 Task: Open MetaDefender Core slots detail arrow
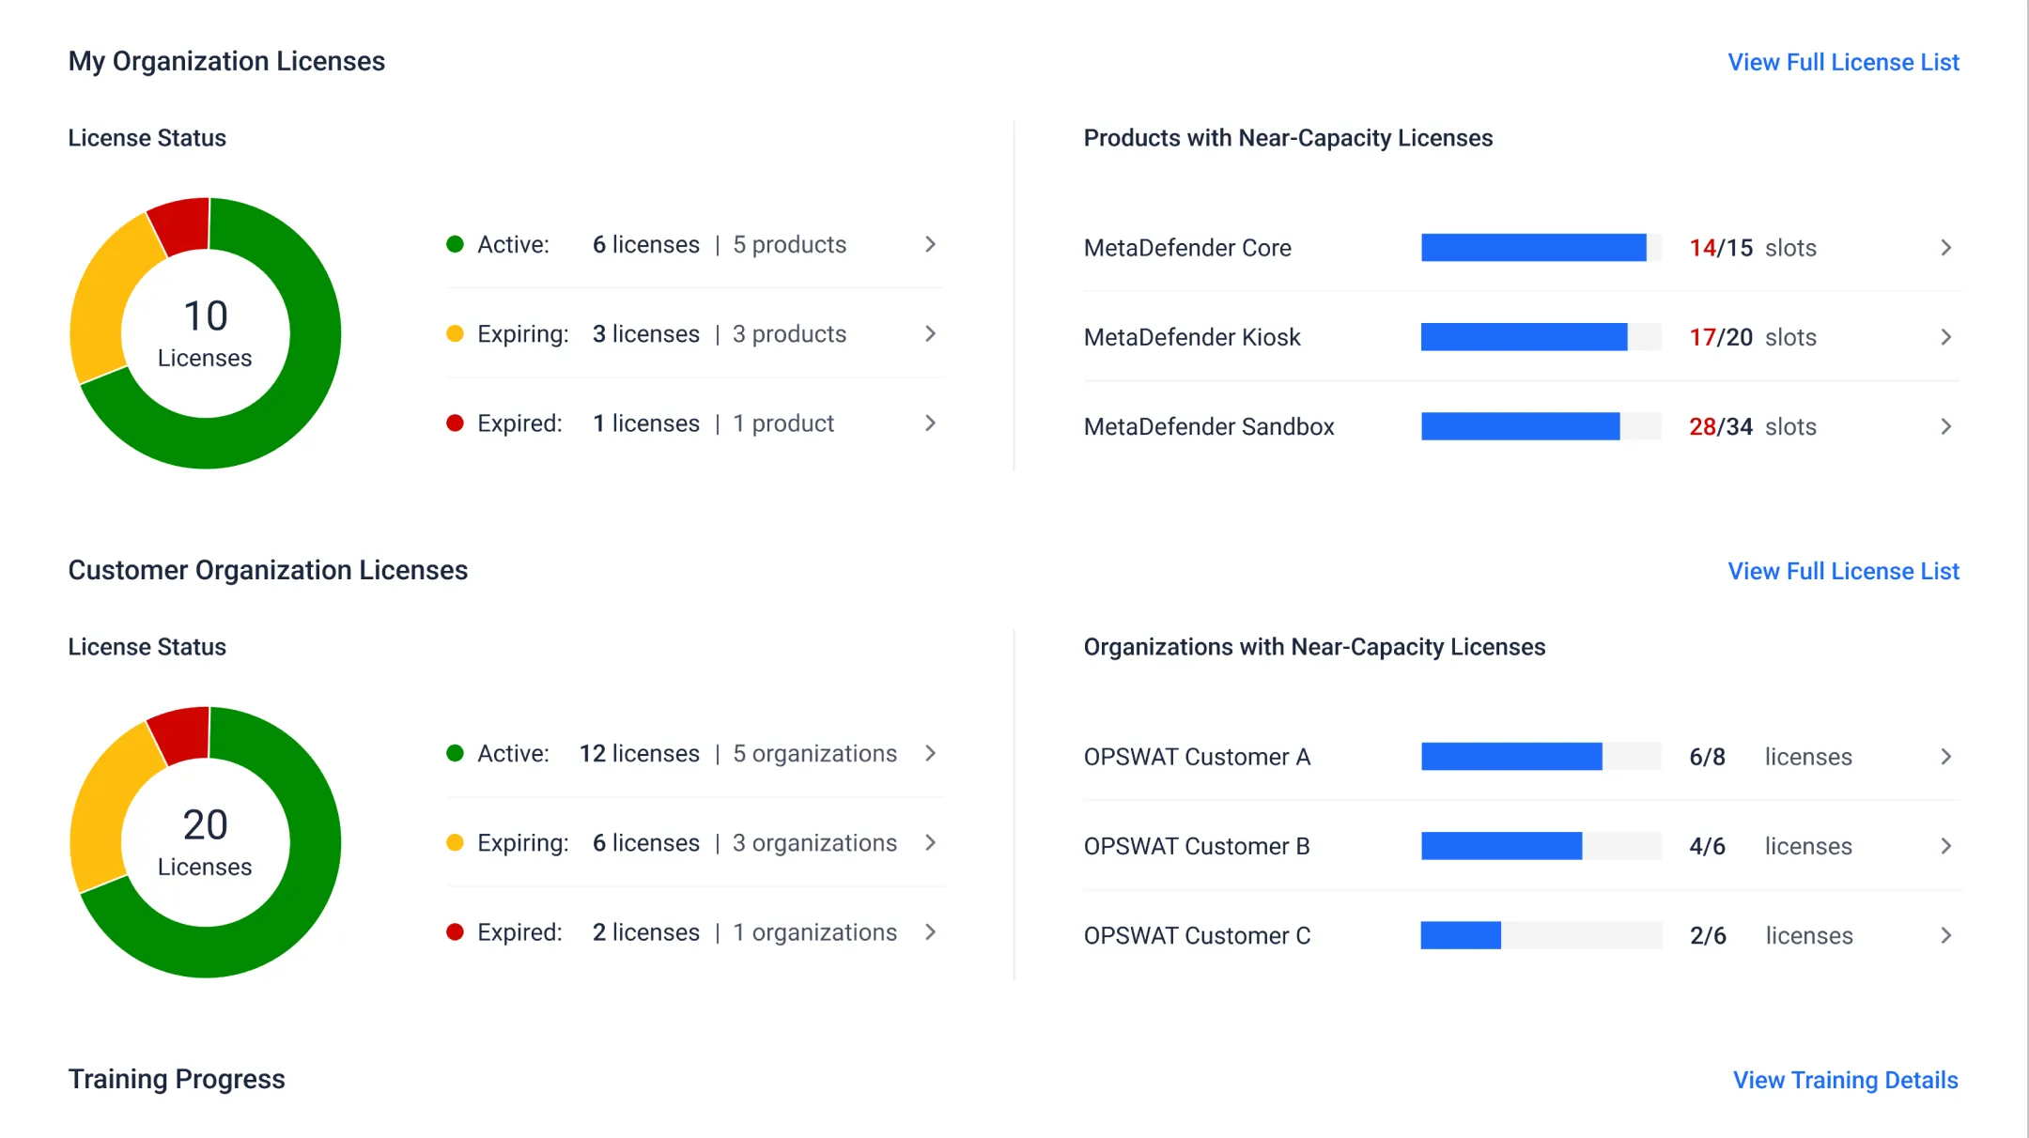(1945, 248)
